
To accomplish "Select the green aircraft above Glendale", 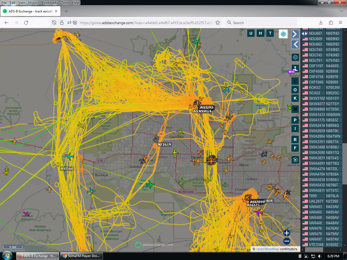I will (180, 132).
